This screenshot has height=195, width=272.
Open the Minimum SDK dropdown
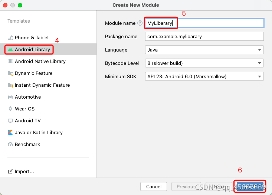(x=204, y=76)
